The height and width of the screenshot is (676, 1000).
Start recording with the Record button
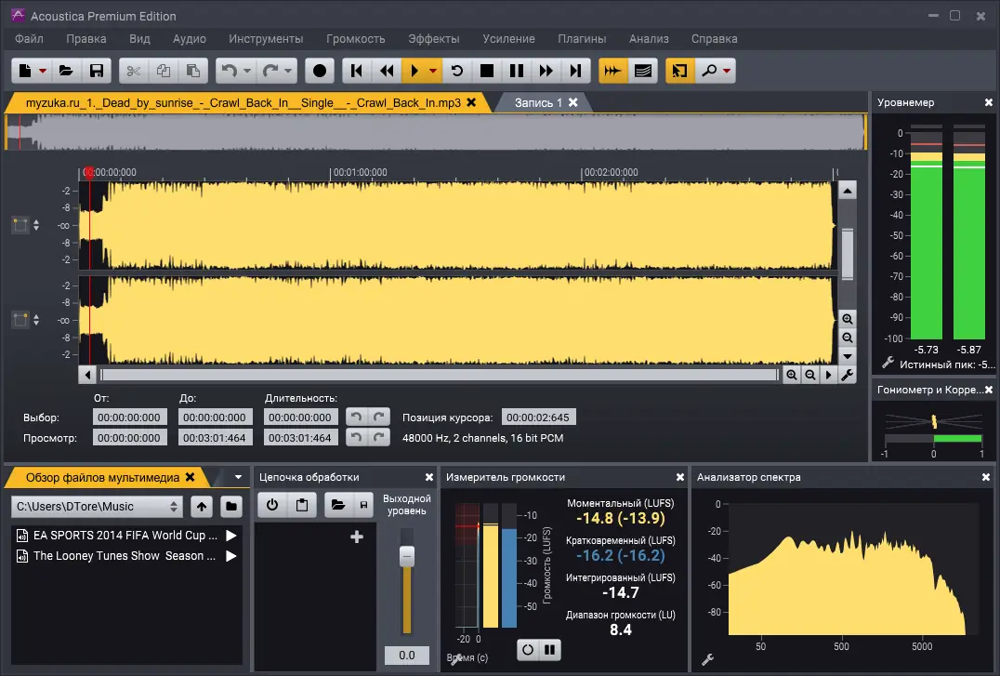click(x=320, y=71)
